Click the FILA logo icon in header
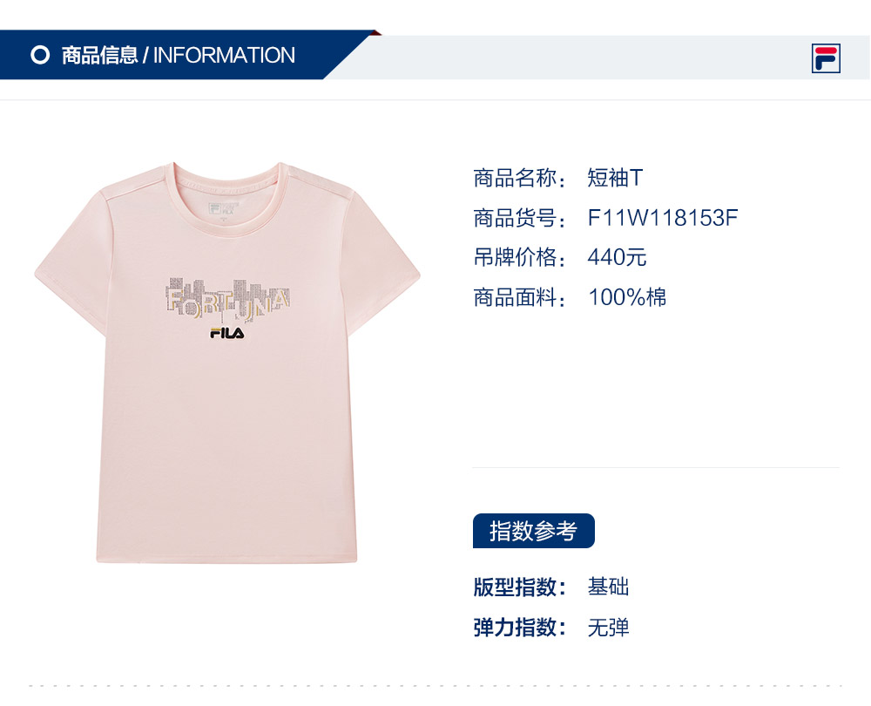 point(826,58)
